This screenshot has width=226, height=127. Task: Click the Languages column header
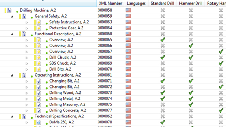(136, 3)
